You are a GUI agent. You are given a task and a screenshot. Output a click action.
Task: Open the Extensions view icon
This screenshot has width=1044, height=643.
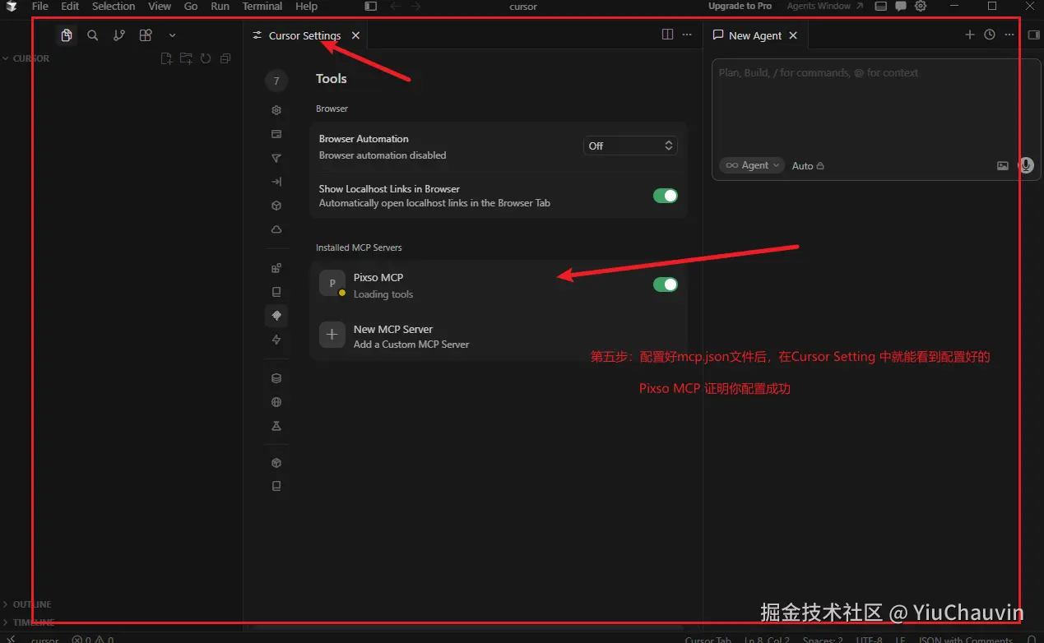pos(146,35)
